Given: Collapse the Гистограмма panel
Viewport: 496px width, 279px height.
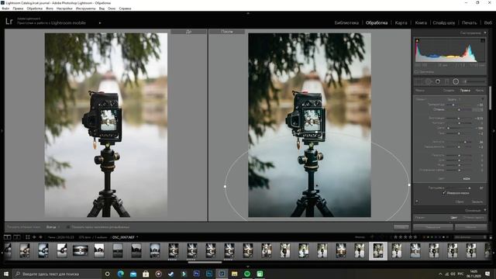Looking at the screenshot, I should (x=485, y=33).
